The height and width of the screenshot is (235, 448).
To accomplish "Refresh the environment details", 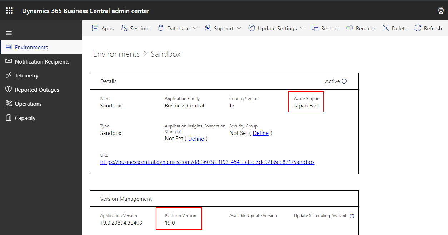I will click(428, 28).
